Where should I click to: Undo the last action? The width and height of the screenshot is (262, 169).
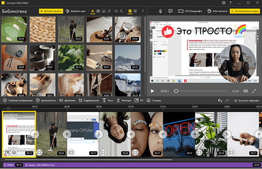(220, 101)
